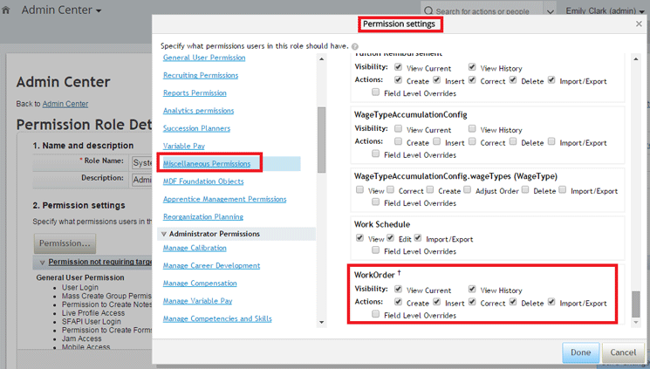Check WageTypeAccumulationConfig View Current
This screenshot has height=369, width=650.
(398, 128)
